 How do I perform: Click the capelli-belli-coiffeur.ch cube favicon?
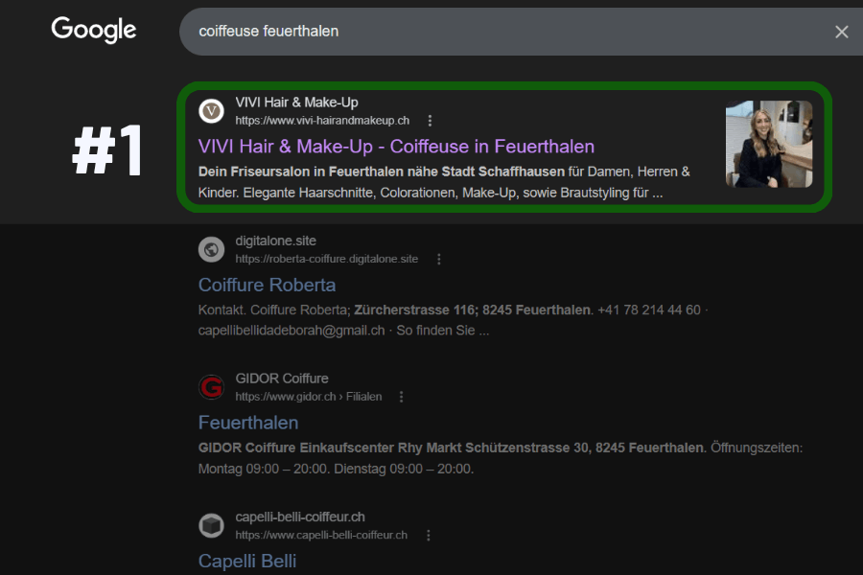click(211, 525)
